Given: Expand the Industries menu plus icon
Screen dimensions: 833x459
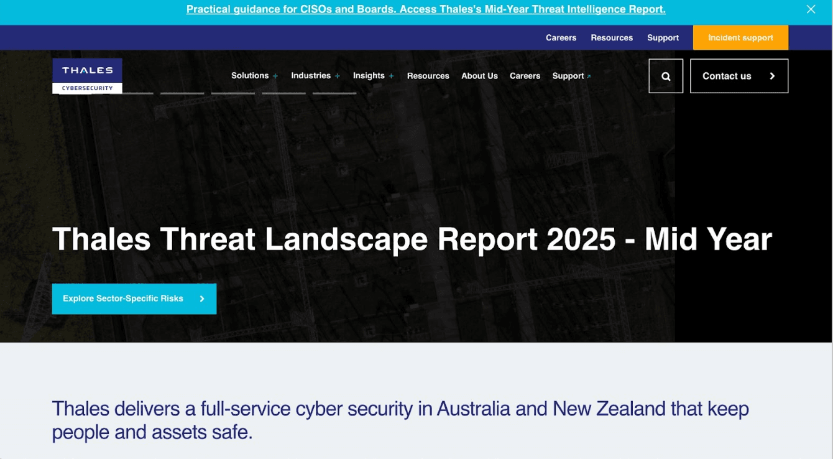Looking at the screenshot, I should (x=338, y=76).
